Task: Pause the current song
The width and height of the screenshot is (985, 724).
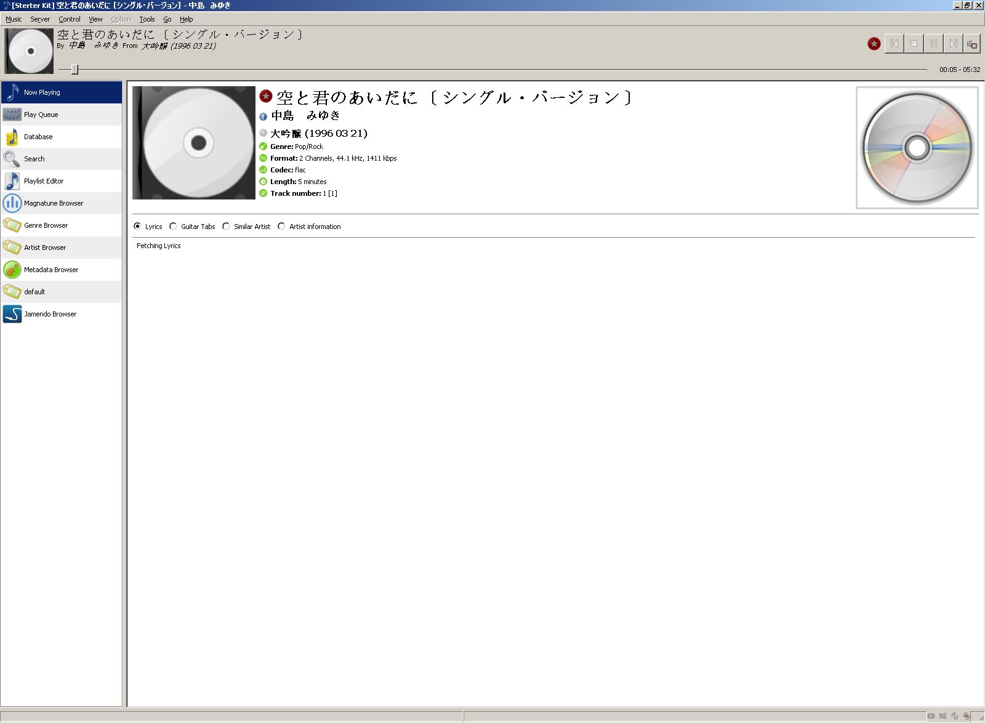Action: (933, 44)
